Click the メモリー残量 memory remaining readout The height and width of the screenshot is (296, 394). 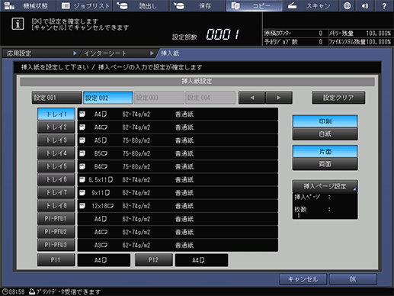pos(360,34)
